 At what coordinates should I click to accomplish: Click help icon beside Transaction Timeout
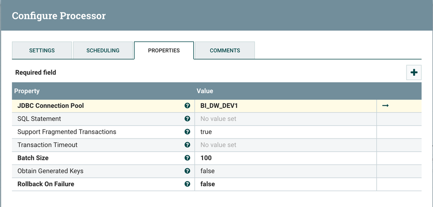point(187,145)
